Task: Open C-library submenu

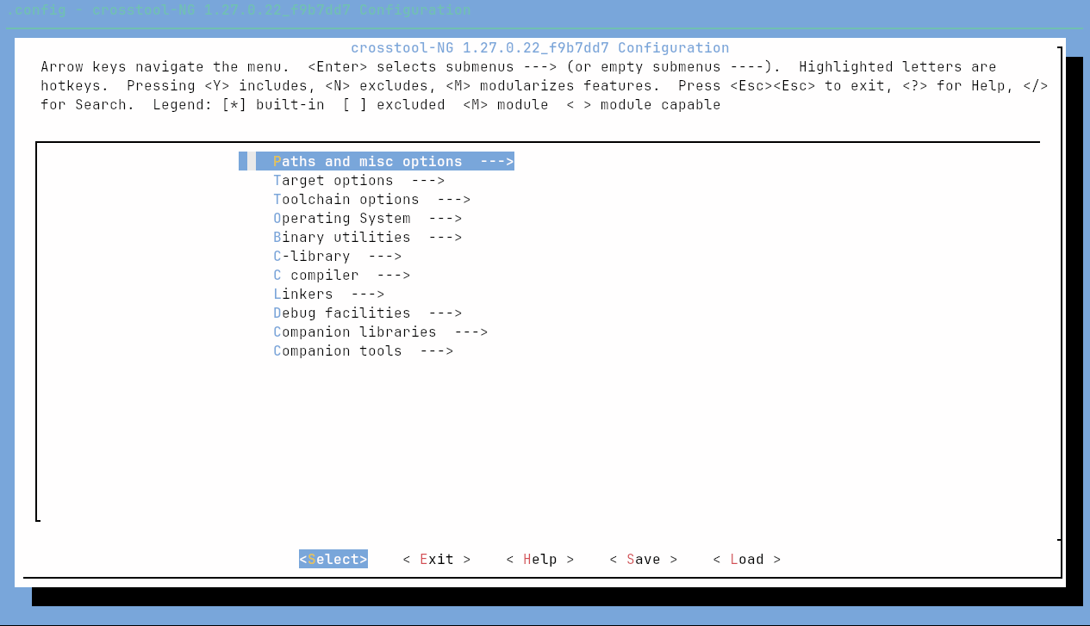Action: click(x=337, y=256)
